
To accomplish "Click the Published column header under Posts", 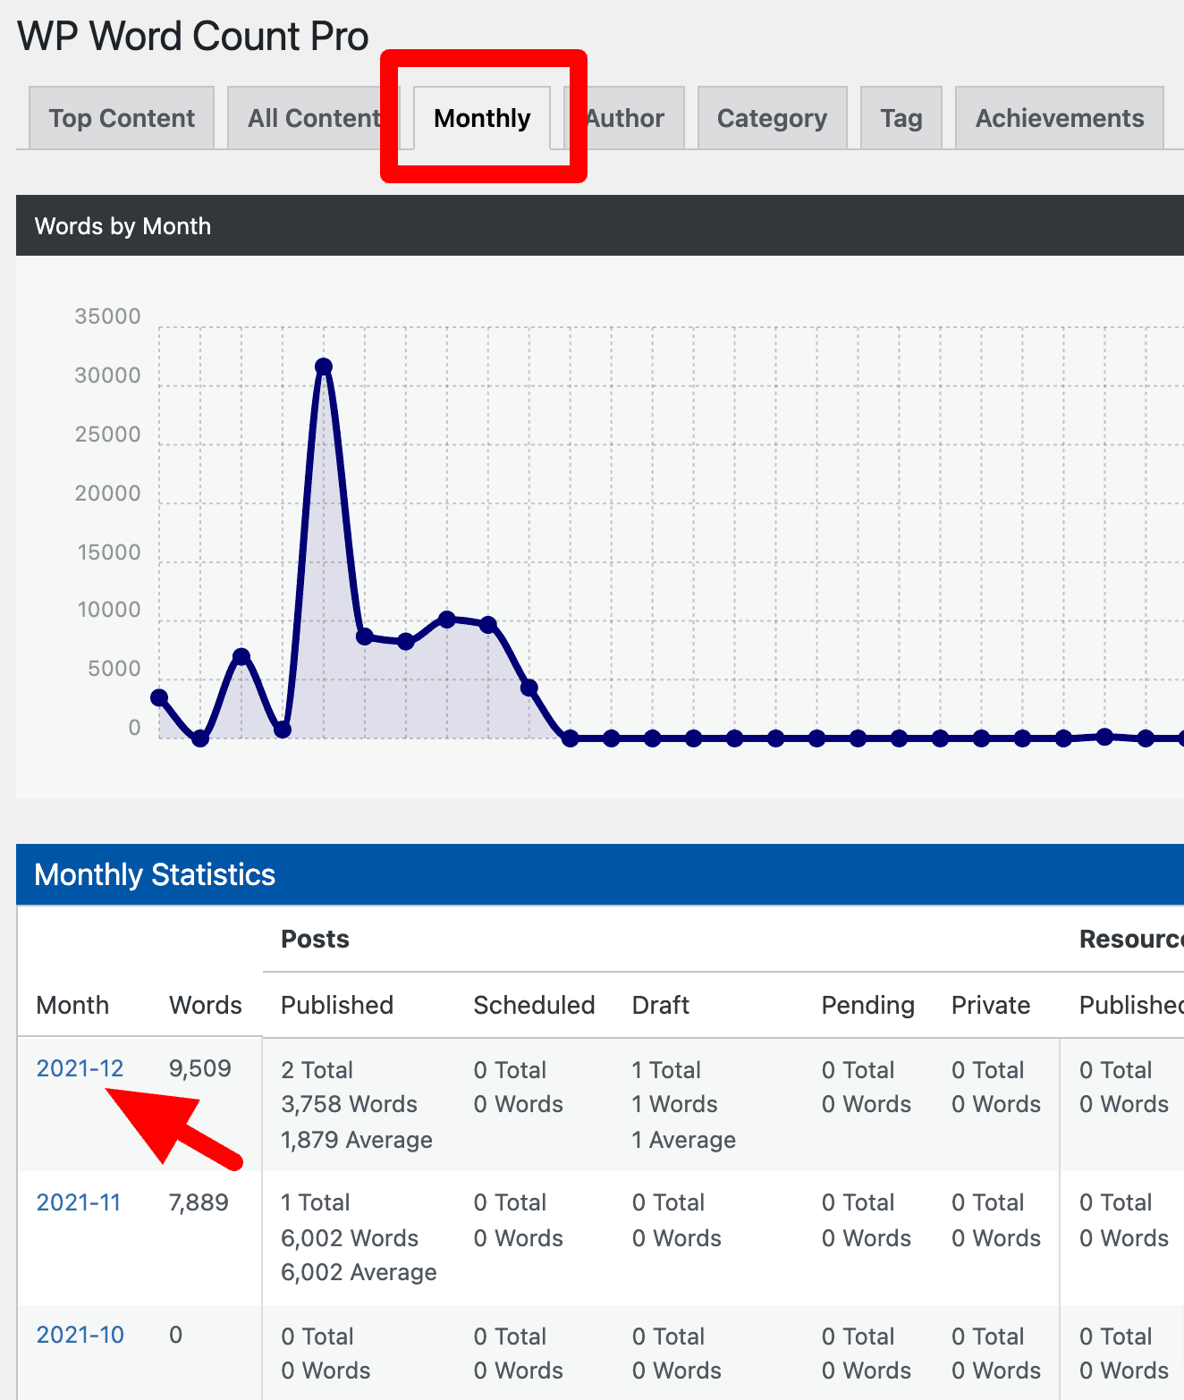I will pos(337,1005).
